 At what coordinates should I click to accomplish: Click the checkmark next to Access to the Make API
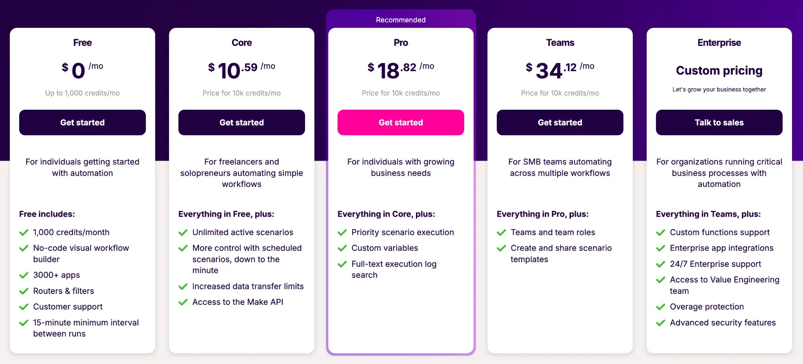[x=183, y=302]
